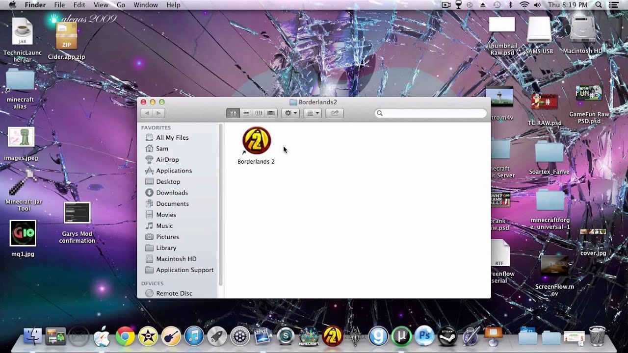Open the Borderlands 2 alias in the Finder window
This screenshot has height=353, width=628.
(256, 141)
